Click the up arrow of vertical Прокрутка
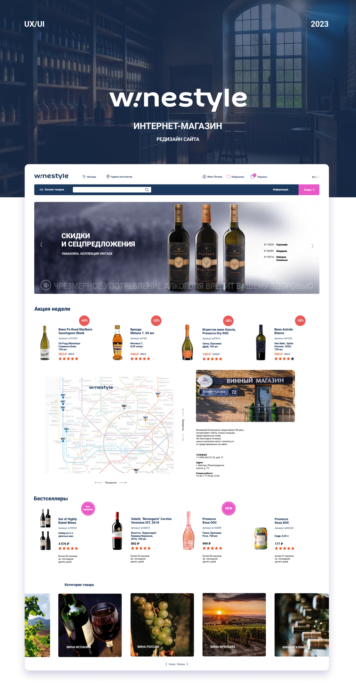This screenshot has width=356, height=695. pos(183,412)
